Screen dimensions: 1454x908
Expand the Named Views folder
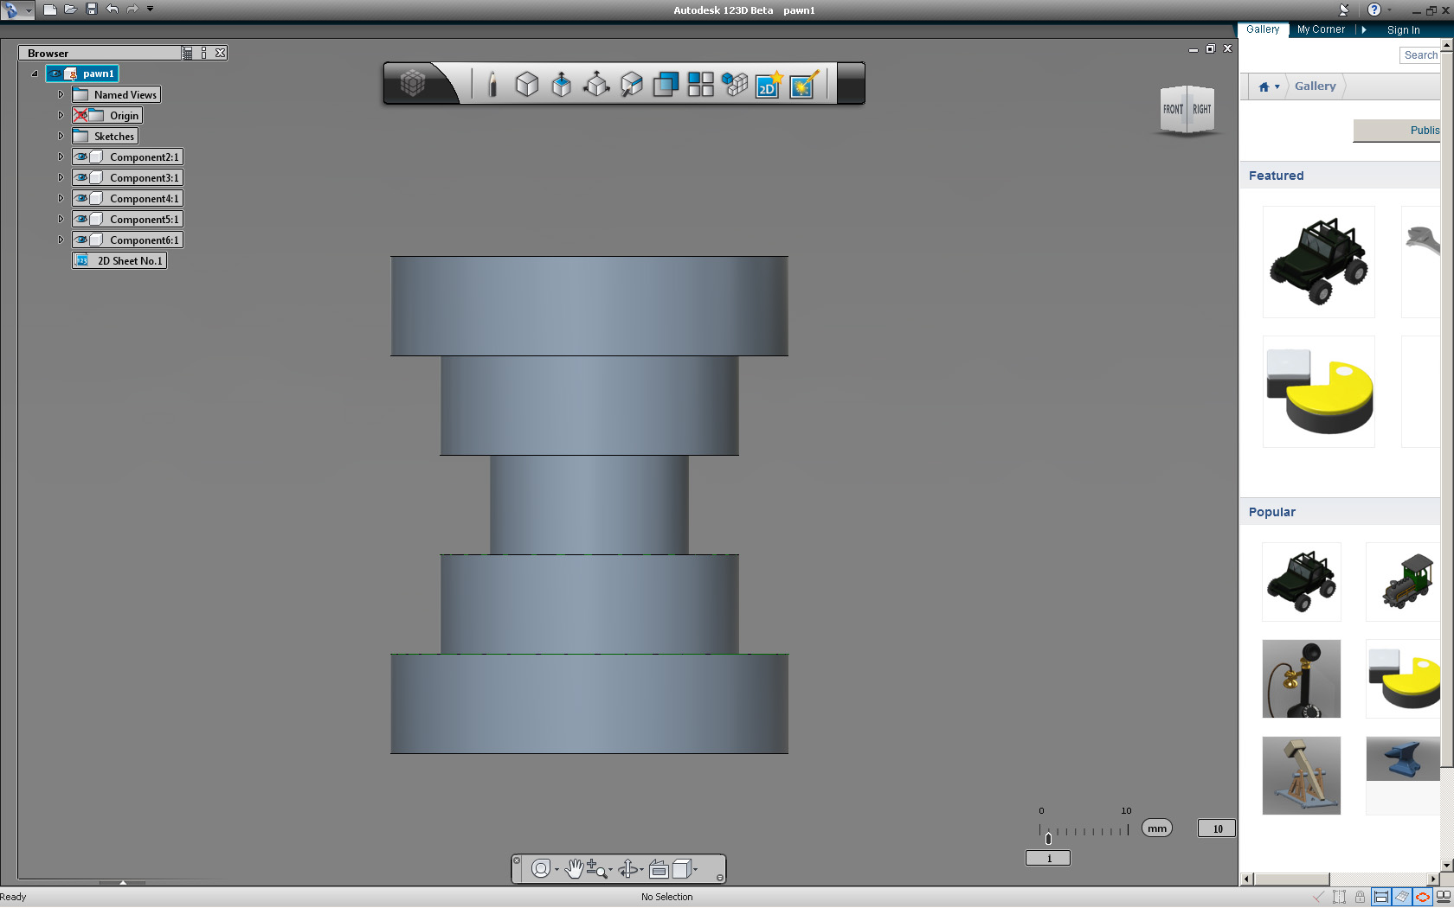click(61, 94)
